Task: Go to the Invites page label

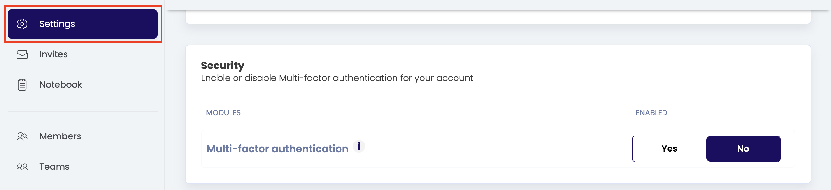Action: pos(53,54)
